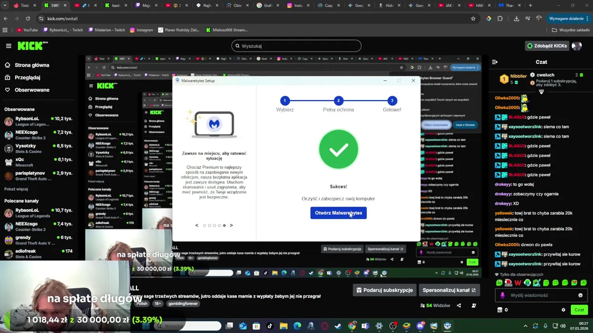Select the first carousel dot in Malwarebytes
Screen dimensions: 593x333
tap(204, 225)
